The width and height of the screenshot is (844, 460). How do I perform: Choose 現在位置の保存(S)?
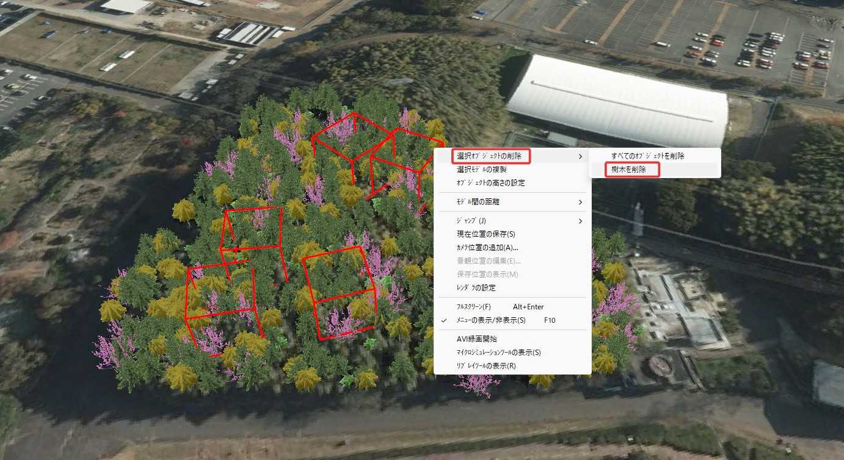(x=486, y=234)
